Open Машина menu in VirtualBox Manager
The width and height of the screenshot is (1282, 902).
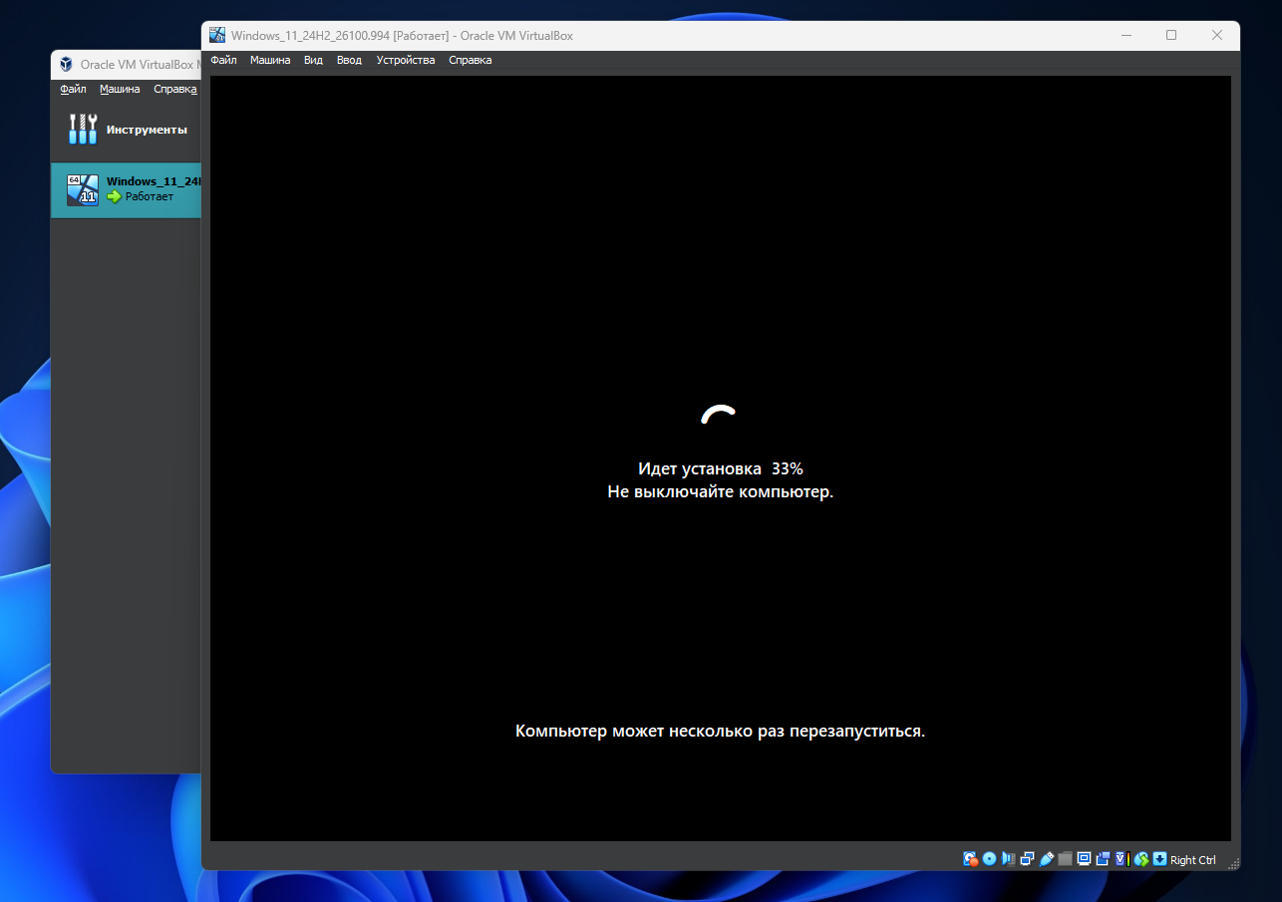point(120,89)
